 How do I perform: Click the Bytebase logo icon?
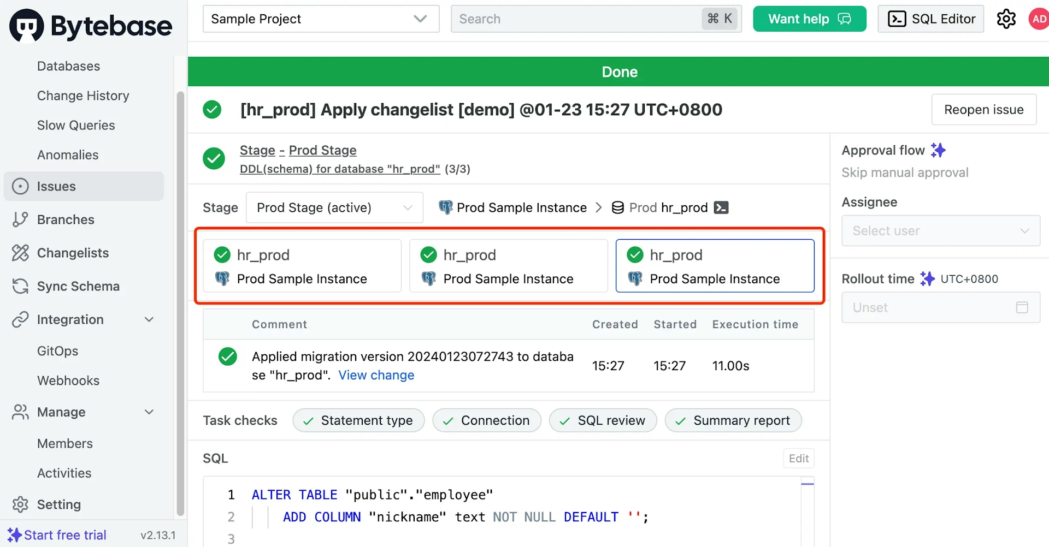click(x=26, y=25)
